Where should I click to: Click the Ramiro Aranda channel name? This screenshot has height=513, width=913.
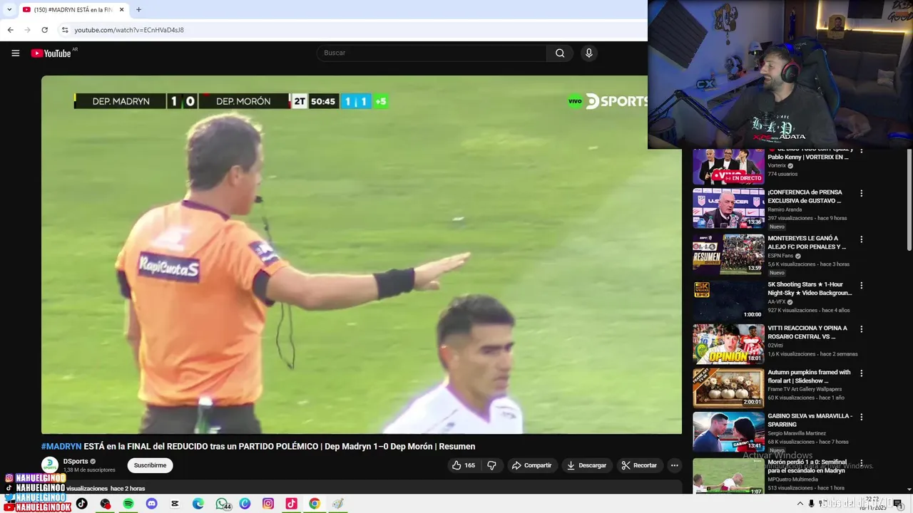(x=785, y=209)
